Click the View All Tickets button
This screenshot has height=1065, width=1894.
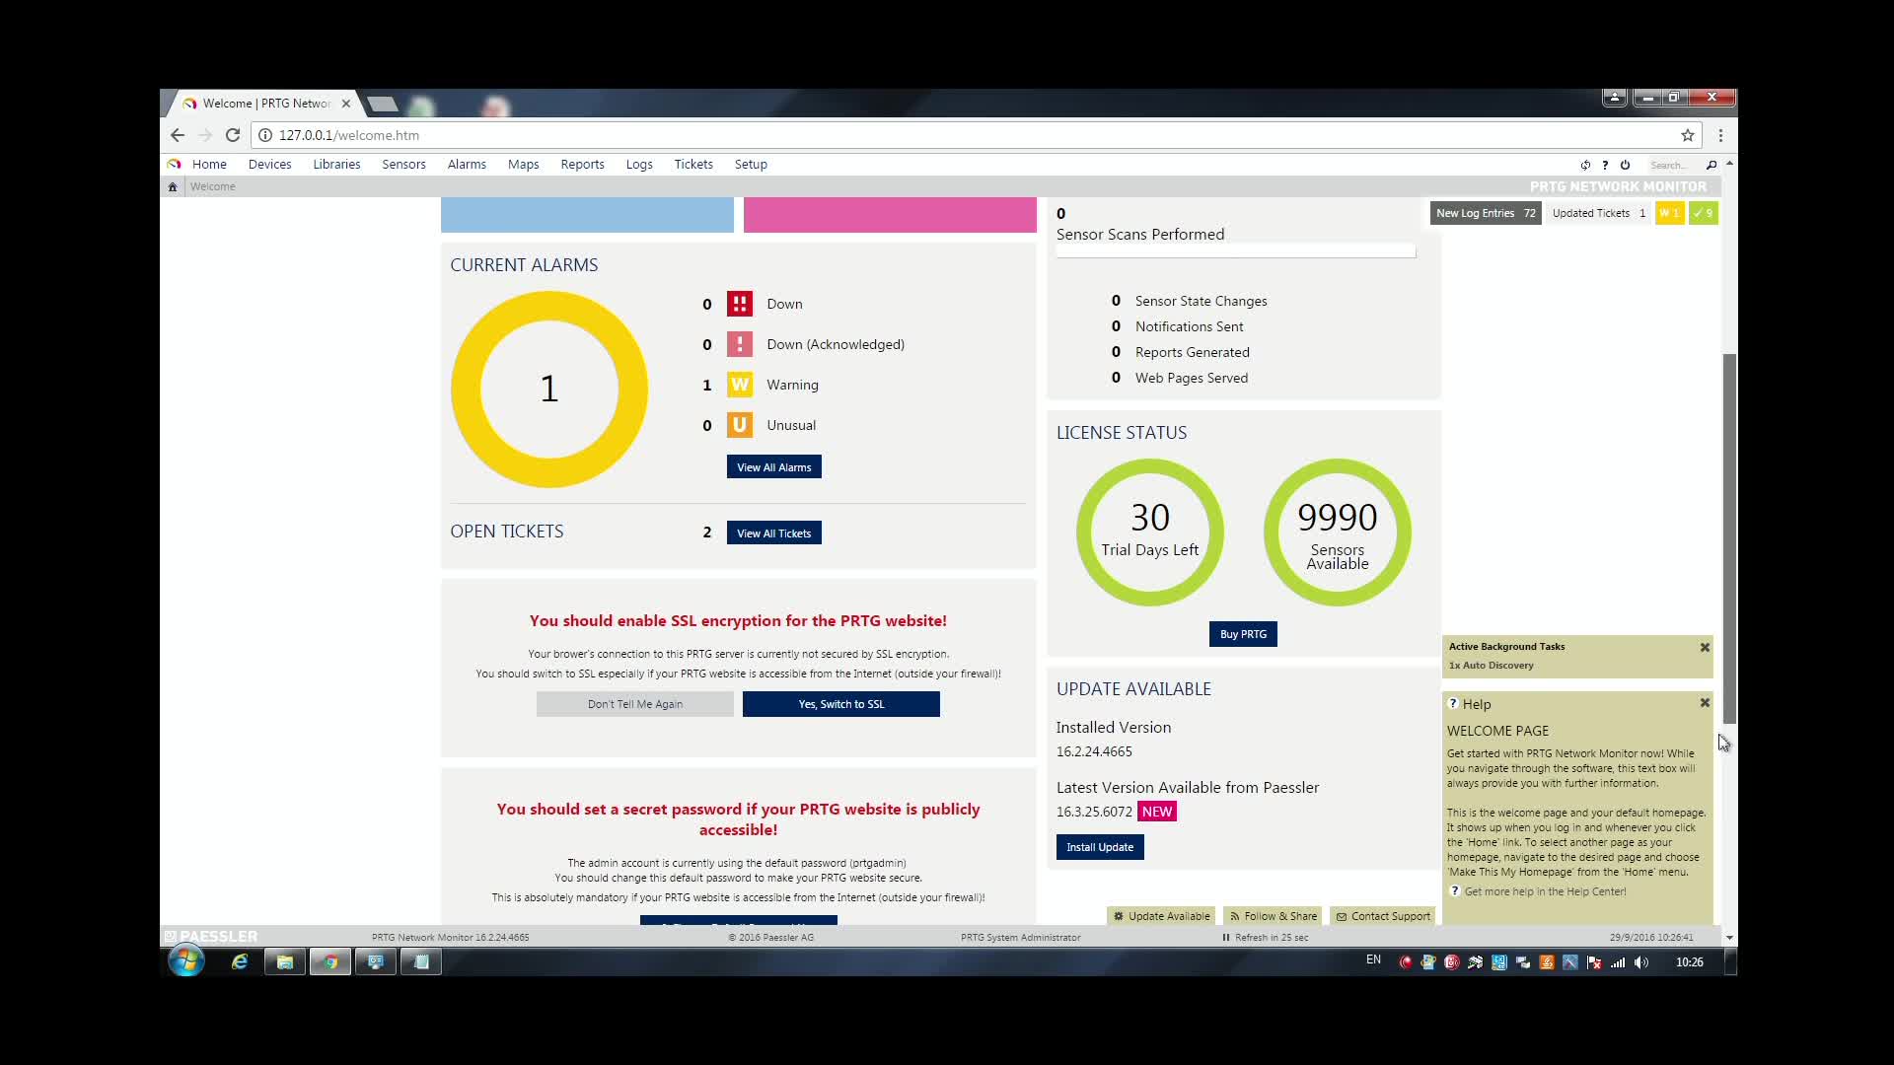(x=773, y=533)
